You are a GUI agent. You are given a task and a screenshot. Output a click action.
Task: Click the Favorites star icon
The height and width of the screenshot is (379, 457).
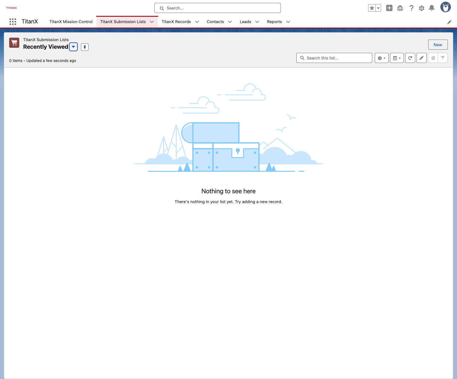point(372,8)
